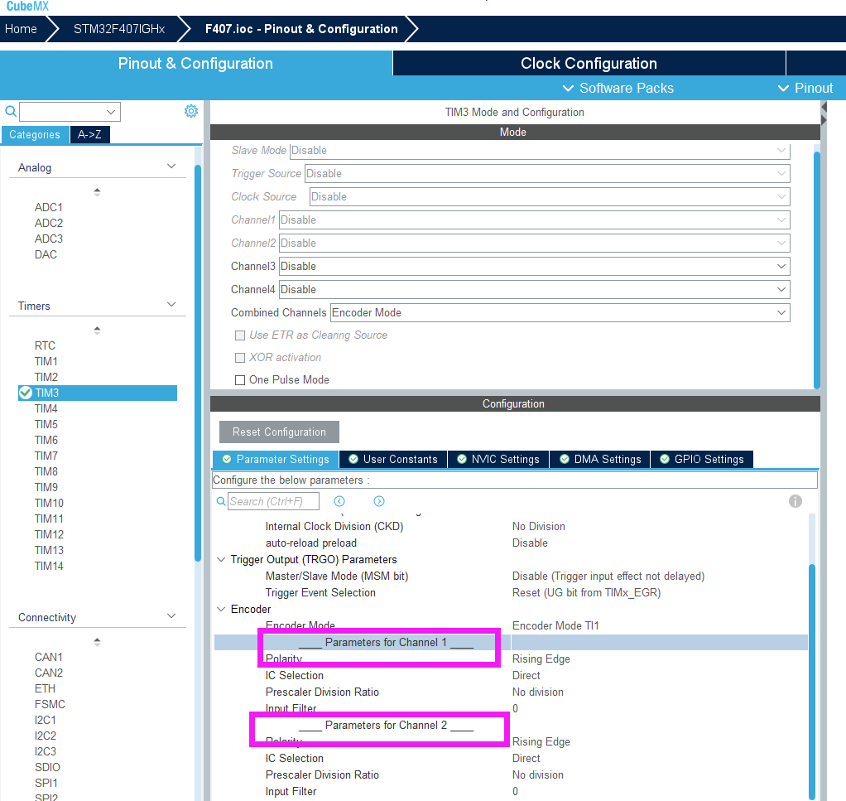Select CAN1 in the Connectivity list

pyautogui.click(x=49, y=657)
